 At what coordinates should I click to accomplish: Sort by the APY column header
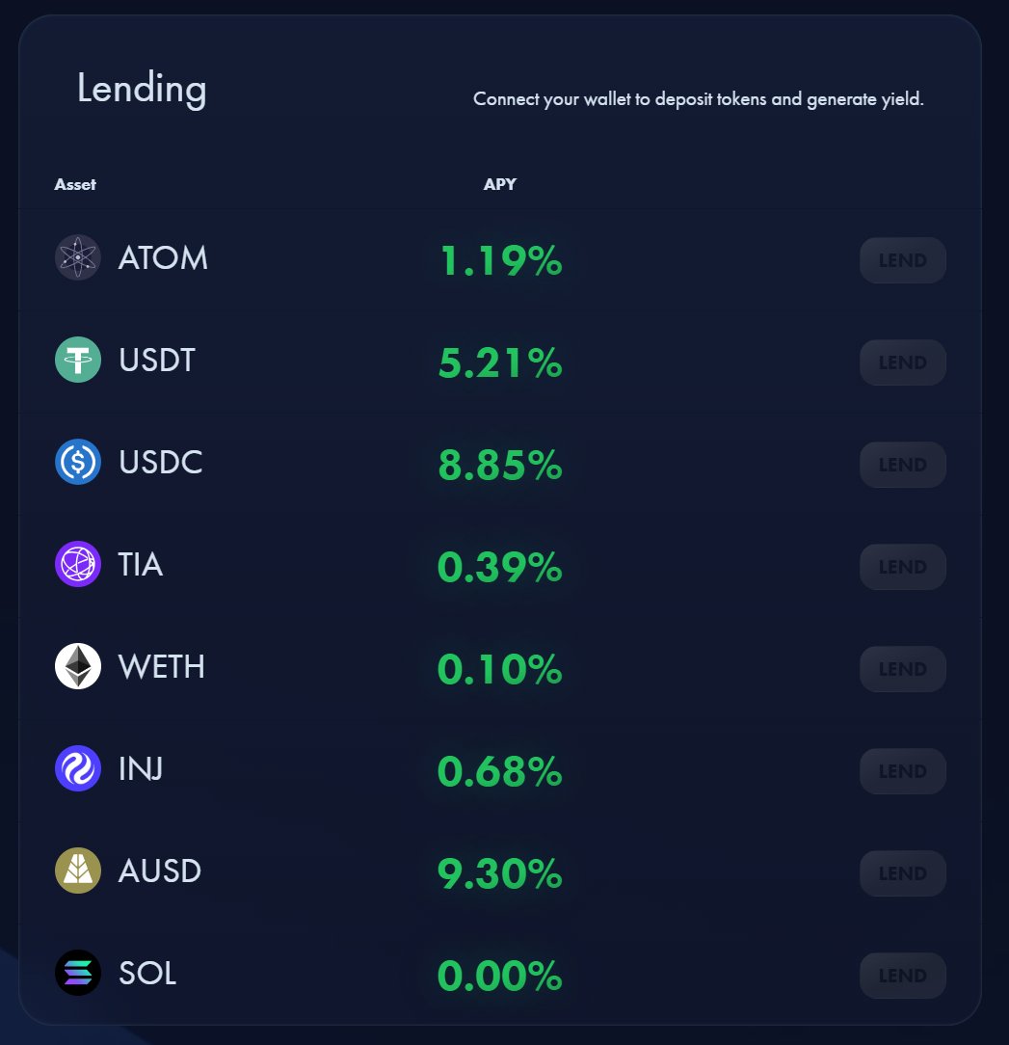[x=500, y=184]
